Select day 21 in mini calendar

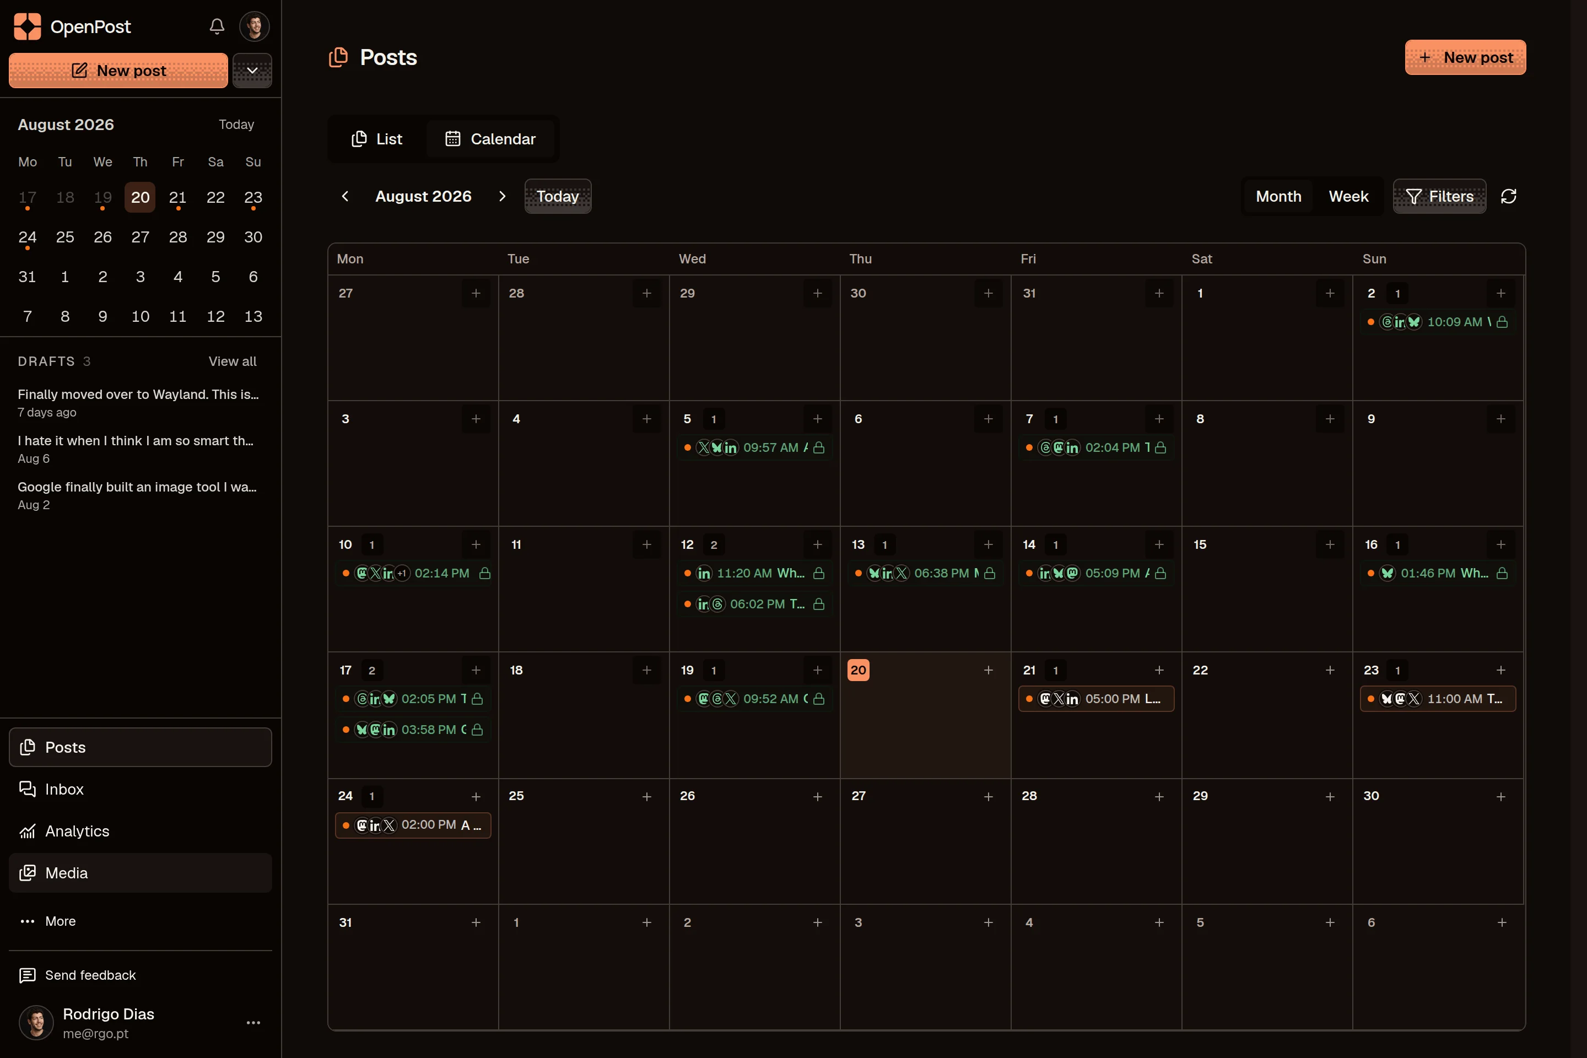point(177,197)
